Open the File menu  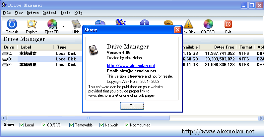tap(7, 13)
